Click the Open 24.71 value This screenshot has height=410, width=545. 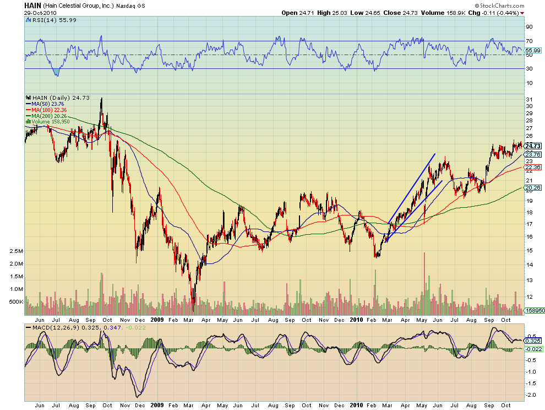[x=298, y=13]
